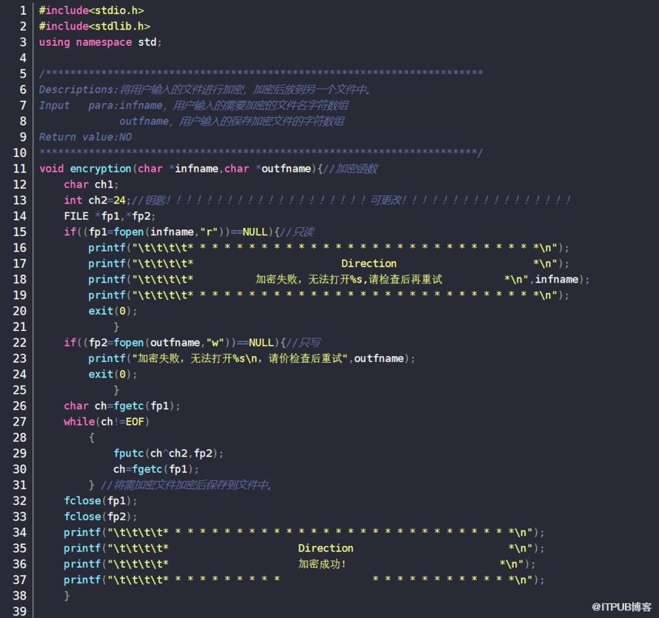This screenshot has height=618, width=659.
Task: Click "exit(0);" on line 24
Action: point(113,375)
